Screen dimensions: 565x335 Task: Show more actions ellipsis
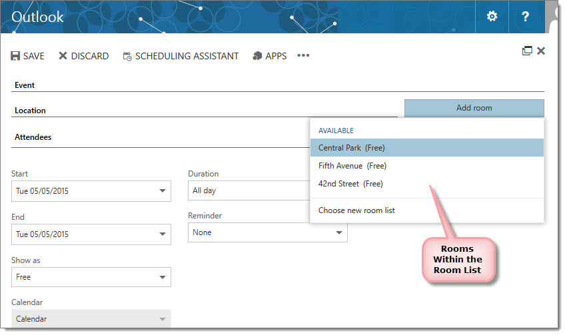click(303, 55)
